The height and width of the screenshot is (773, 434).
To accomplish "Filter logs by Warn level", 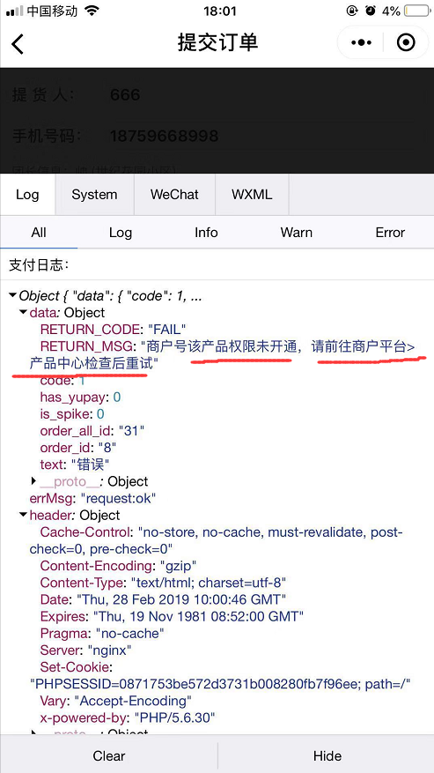I will click(296, 232).
